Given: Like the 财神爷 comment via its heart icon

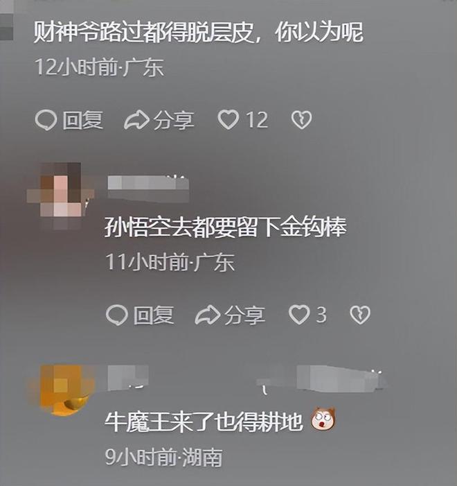Looking at the screenshot, I should coord(228,120).
